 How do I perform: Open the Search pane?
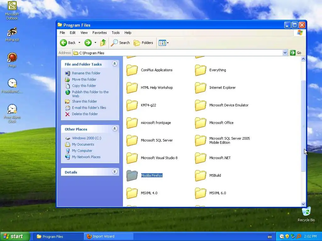tap(120, 43)
